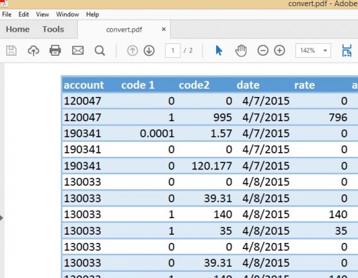Click the code2 value 120.177
This screenshot has width=358, height=278.
point(212,166)
